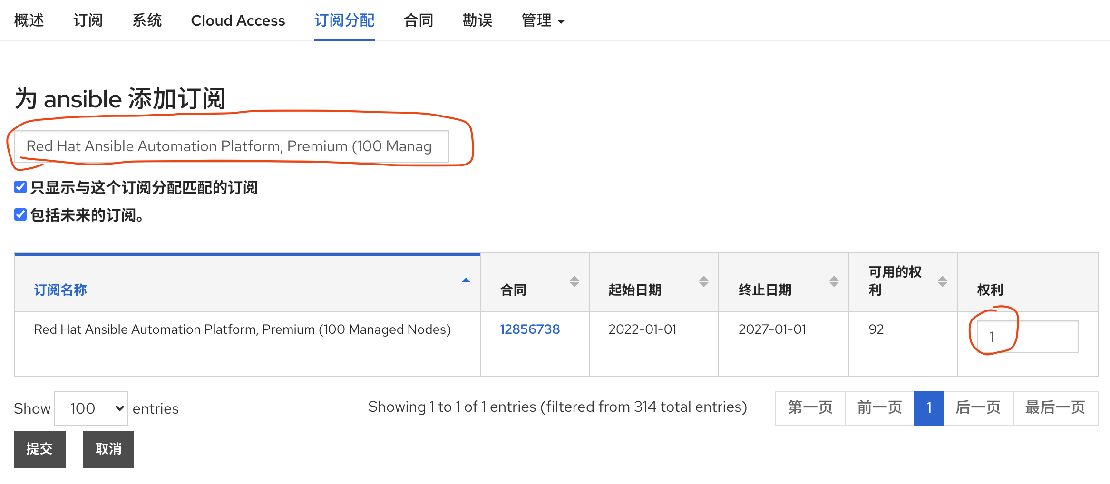The height and width of the screenshot is (484, 1110).
Task: Open the Show entries dropdown
Action: pyautogui.click(x=91, y=408)
